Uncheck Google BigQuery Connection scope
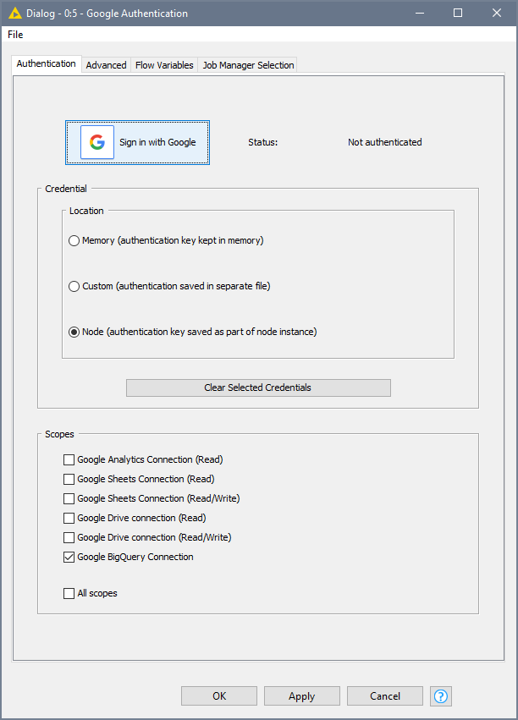 (69, 557)
